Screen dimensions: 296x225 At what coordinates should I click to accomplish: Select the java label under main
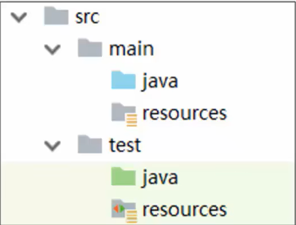(x=161, y=81)
